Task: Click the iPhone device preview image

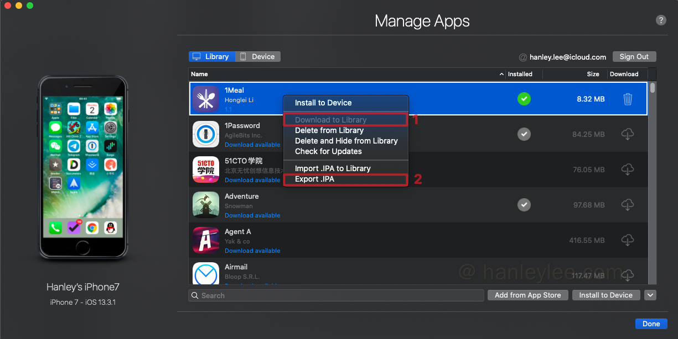Action: tap(83, 167)
